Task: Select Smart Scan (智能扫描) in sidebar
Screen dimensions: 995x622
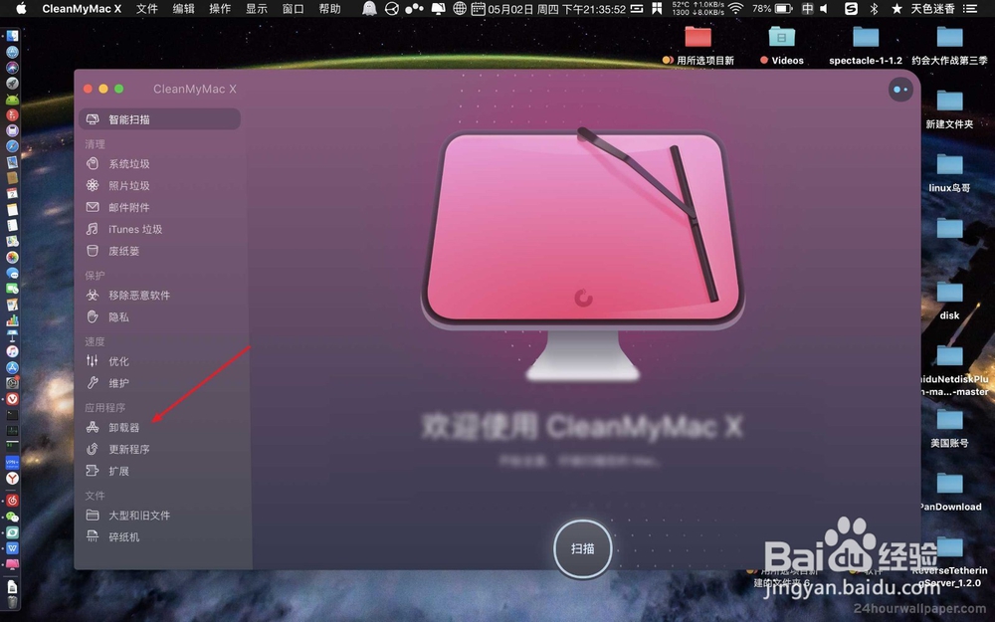Action: pyautogui.click(x=159, y=119)
